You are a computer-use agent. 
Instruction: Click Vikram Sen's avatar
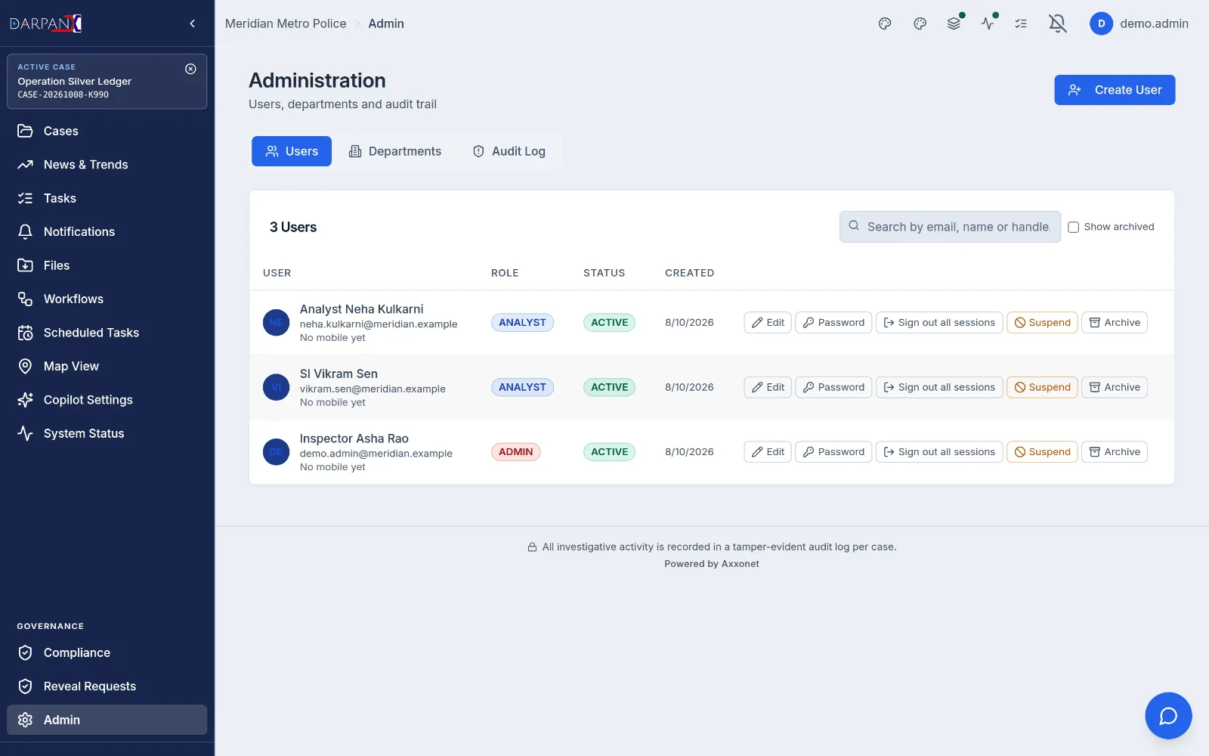click(x=276, y=387)
